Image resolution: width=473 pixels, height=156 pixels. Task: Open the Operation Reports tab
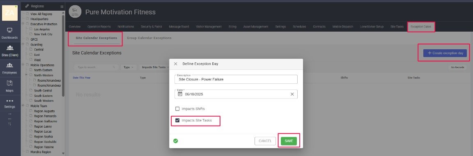(99, 27)
